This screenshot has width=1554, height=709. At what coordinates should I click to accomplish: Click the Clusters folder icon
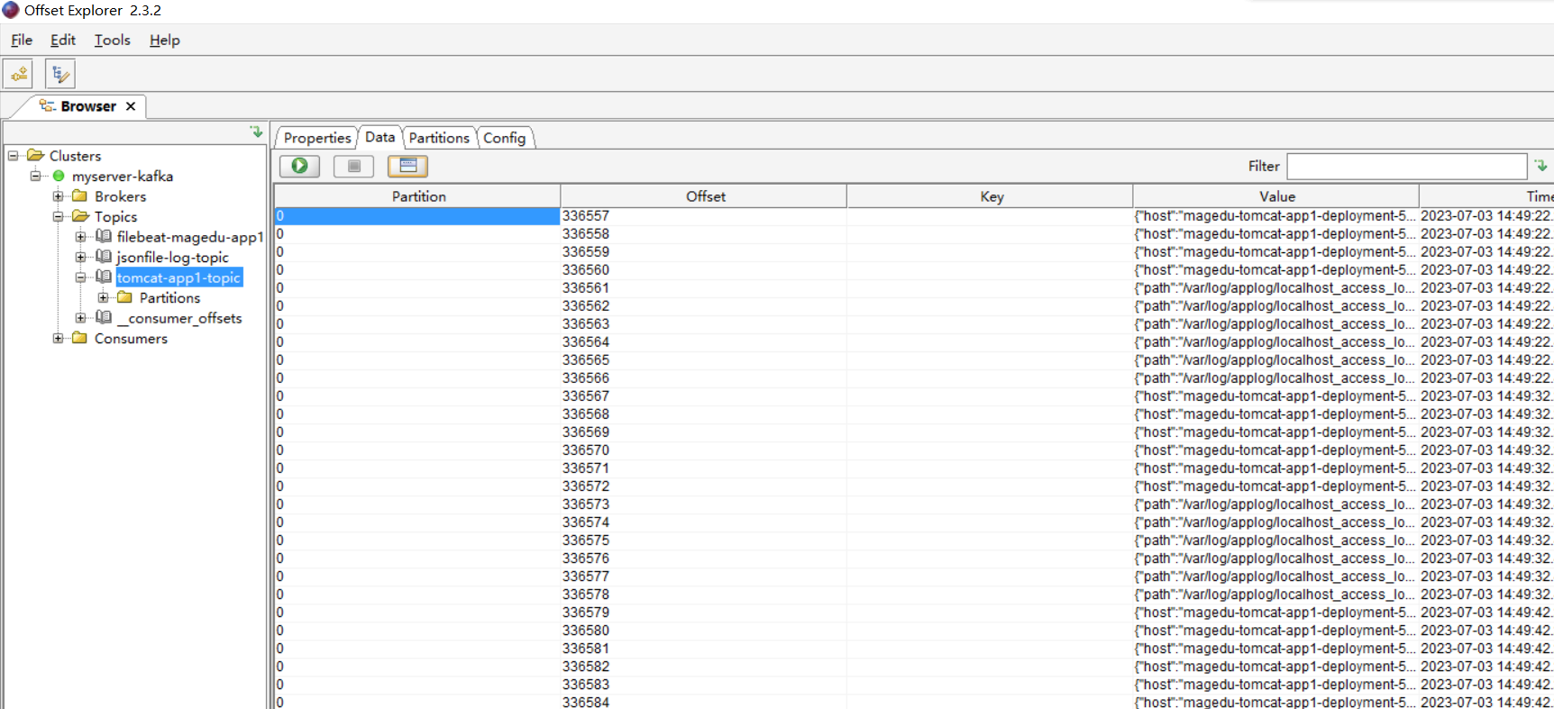[36, 156]
